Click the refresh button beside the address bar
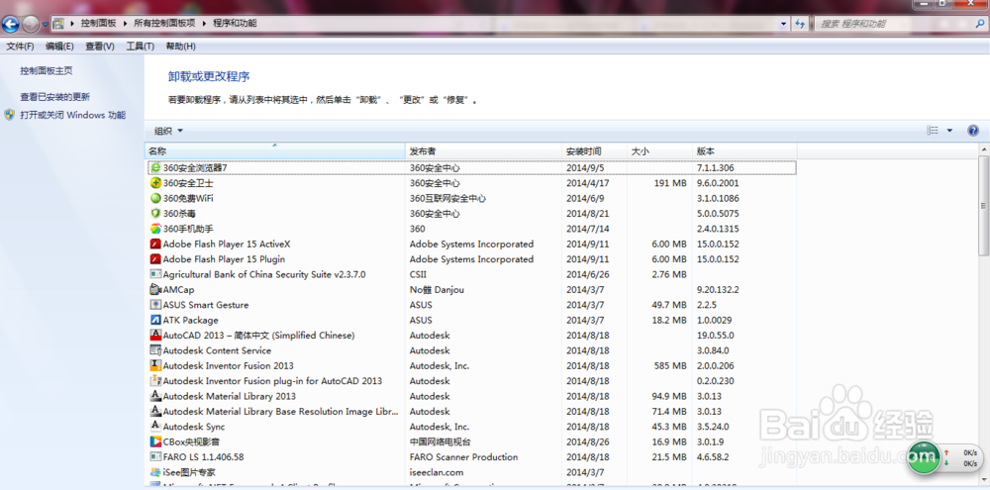This screenshot has height=490, width=990. tap(800, 24)
